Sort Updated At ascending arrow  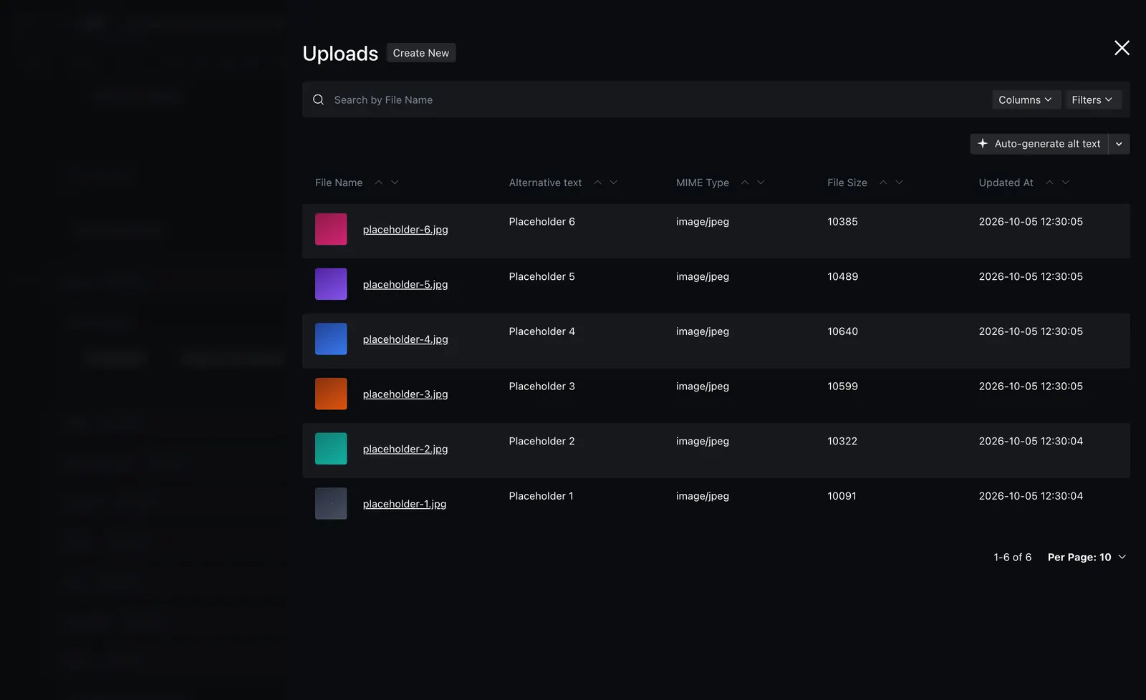tap(1049, 183)
